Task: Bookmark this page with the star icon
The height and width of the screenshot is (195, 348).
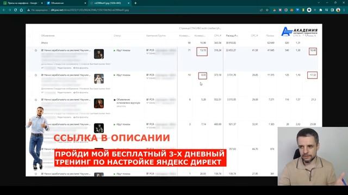Action: pyautogui.click(x=267, y=10)
